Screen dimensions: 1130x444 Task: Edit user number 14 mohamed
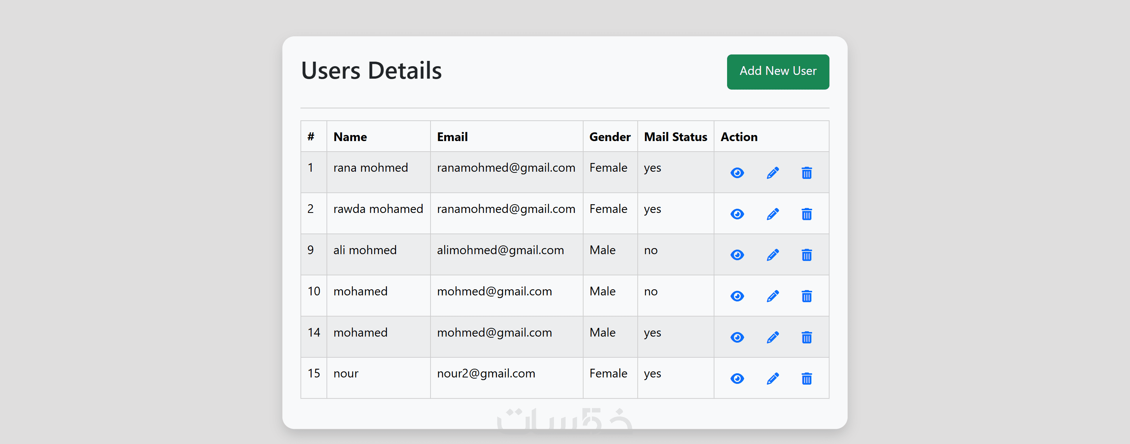(773, 337)
